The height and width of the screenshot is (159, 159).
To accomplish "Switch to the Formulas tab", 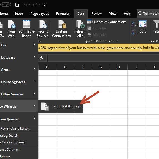I will 63,14.
